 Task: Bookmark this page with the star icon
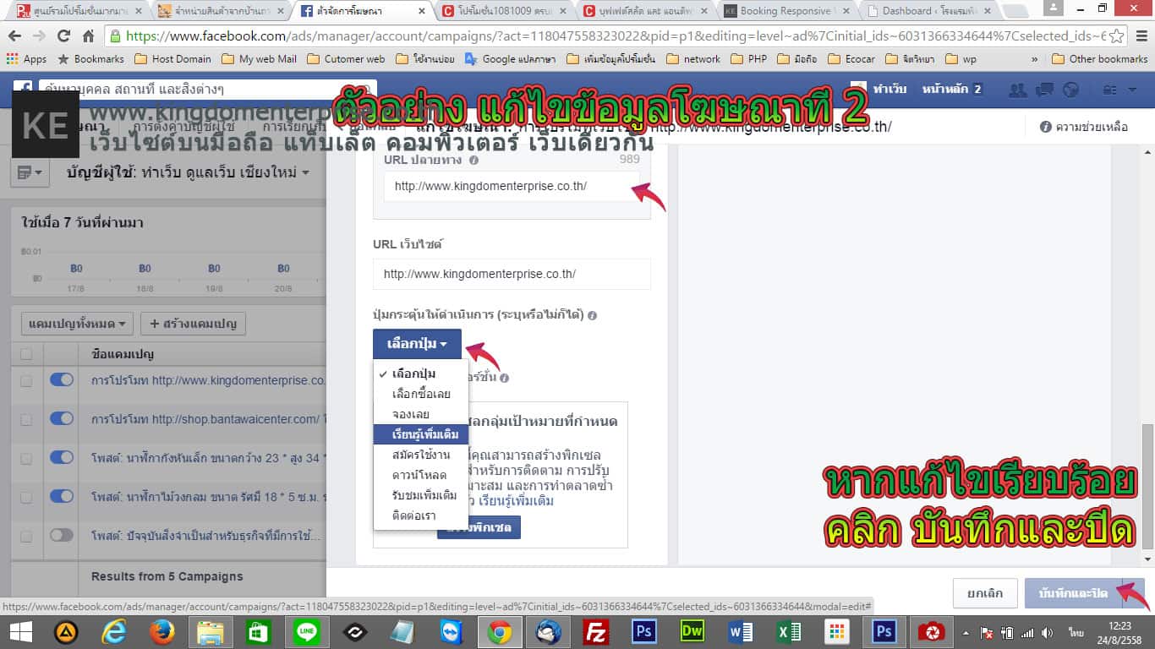pyautogui.click(x=1117, y=36)
